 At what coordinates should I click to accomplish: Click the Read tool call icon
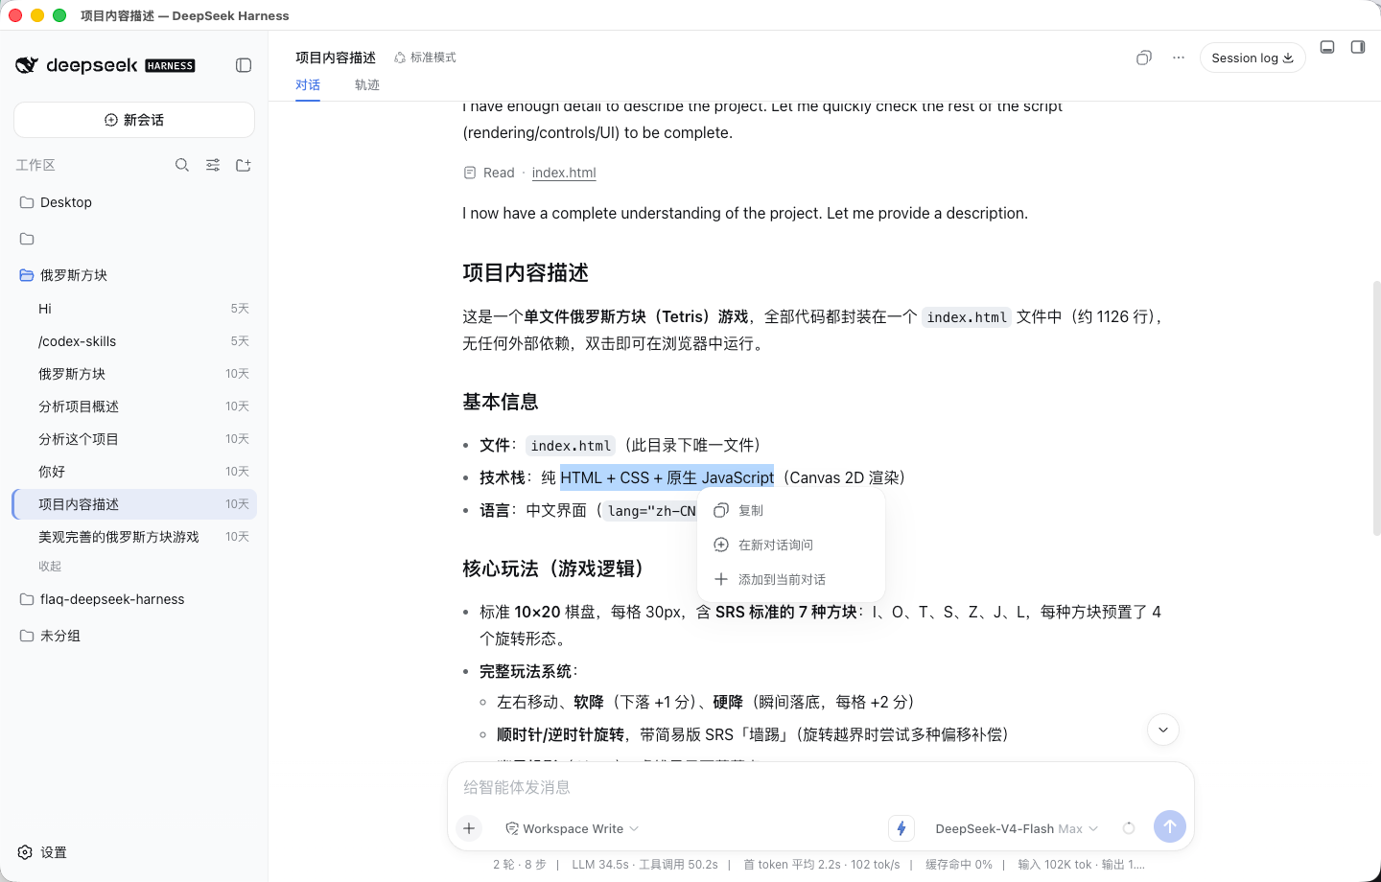470,173
